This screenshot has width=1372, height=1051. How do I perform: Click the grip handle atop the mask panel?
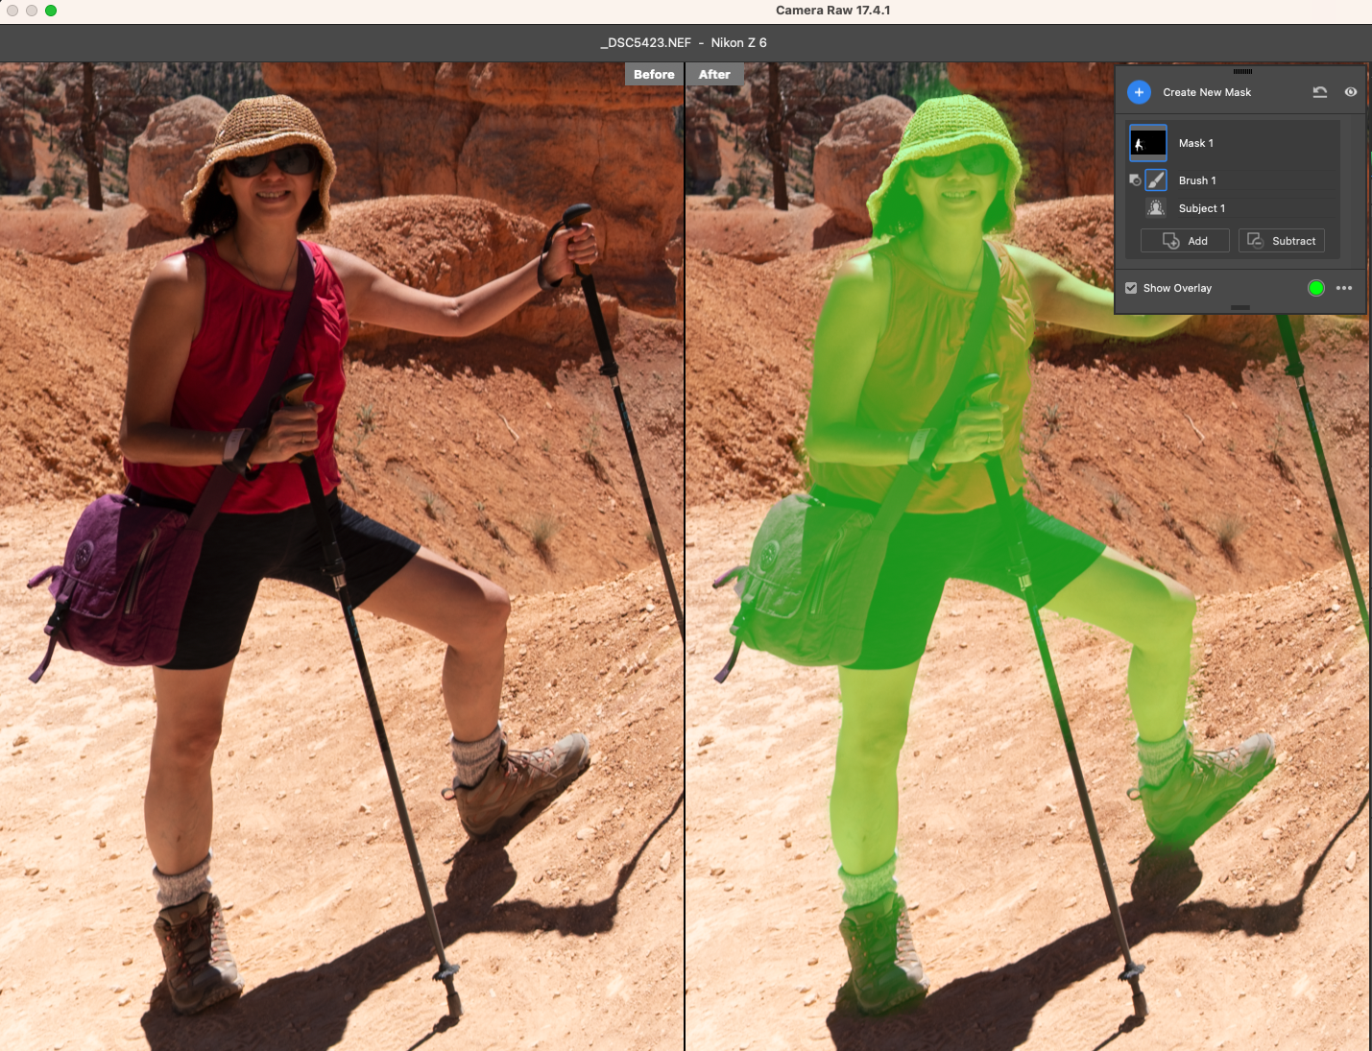click(x=1242, y=71)
